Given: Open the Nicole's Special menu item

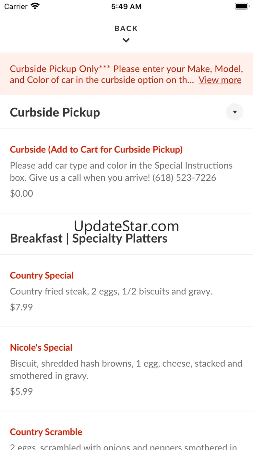Looking at the screenshot, I should [41, 347].
